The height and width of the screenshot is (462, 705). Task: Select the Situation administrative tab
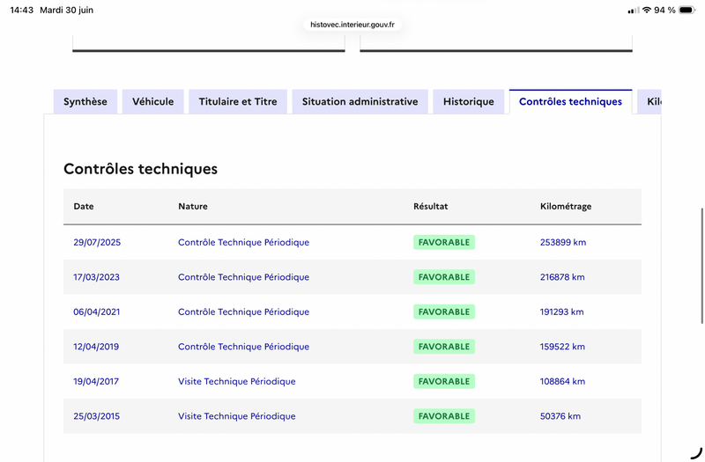tap(360, 101)
